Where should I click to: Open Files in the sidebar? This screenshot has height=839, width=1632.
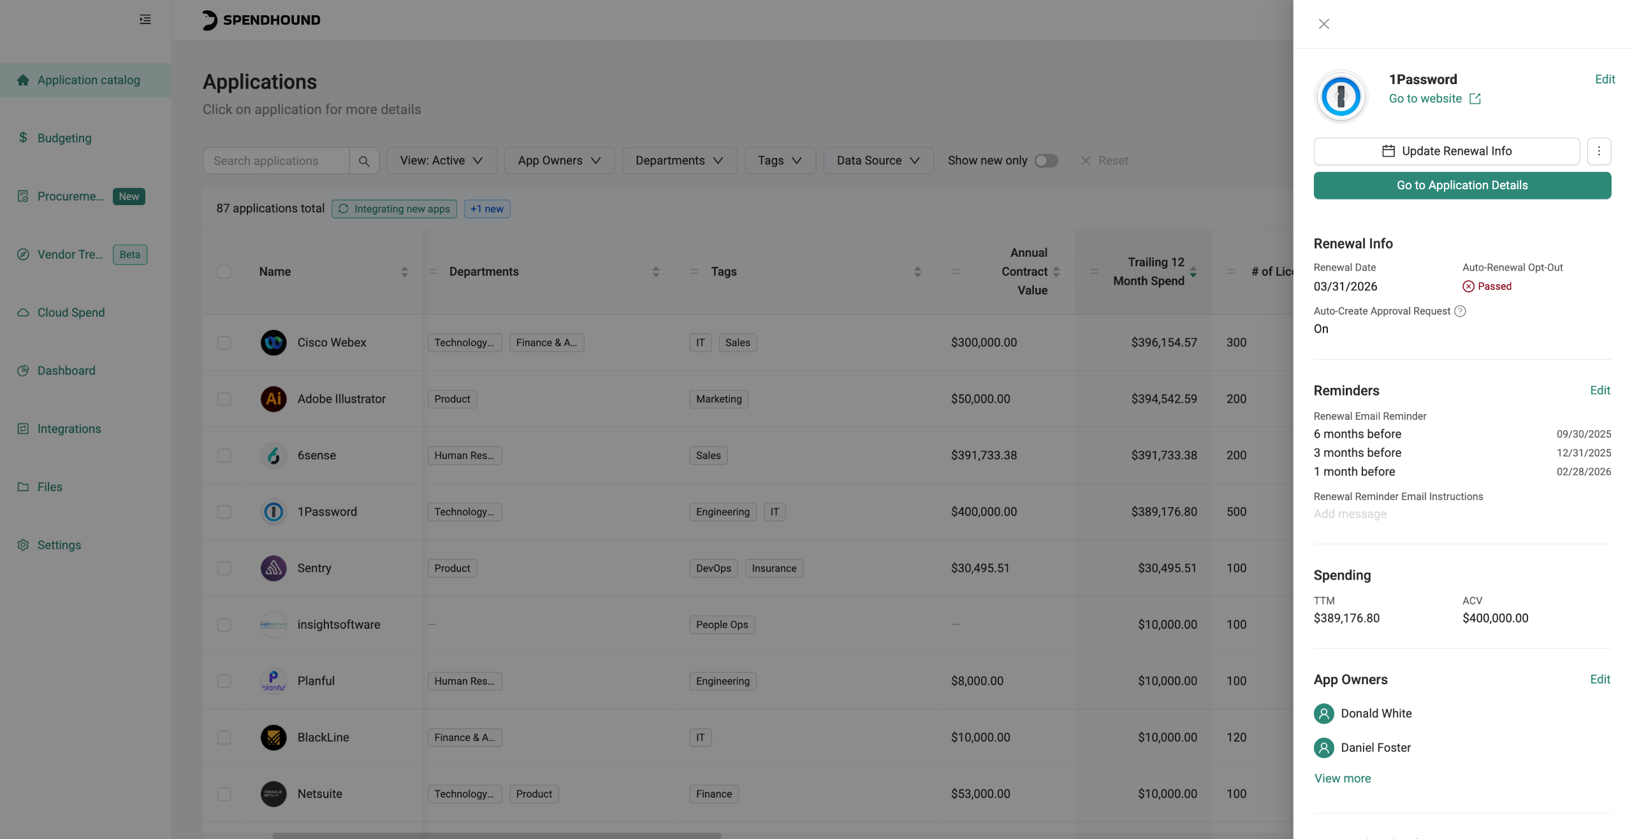[x=85, y=487]
